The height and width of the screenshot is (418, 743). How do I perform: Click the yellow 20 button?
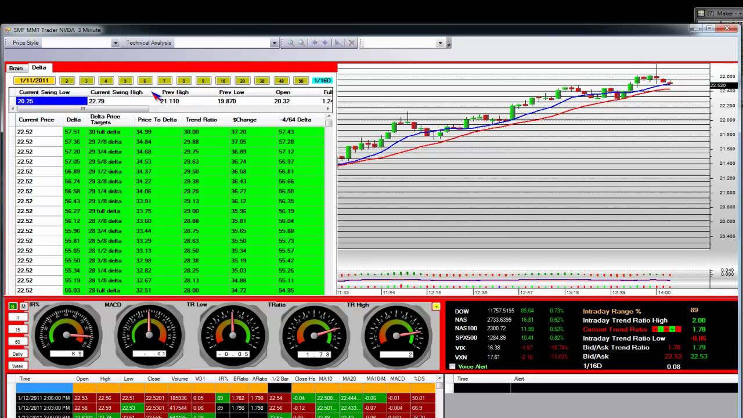[243, 81]
